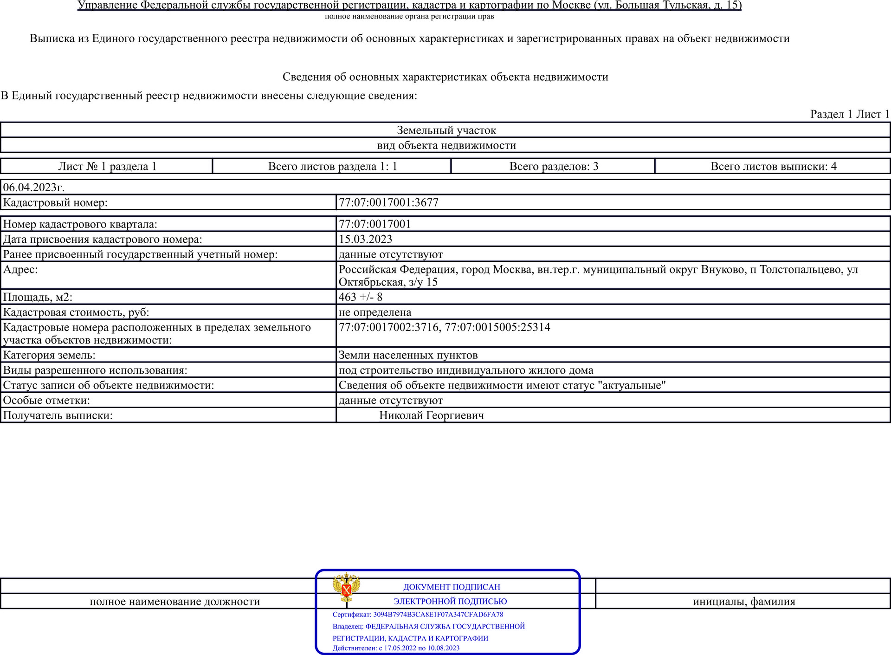Click the cadastral number 77:07:0017001:3677
891x655 pixels.
[388, 202]
